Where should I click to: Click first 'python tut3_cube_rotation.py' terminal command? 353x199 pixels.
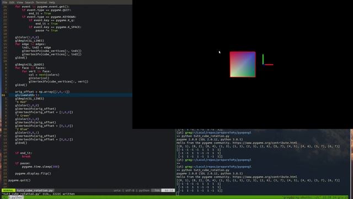pyautogui.click(x=205, y=136)
